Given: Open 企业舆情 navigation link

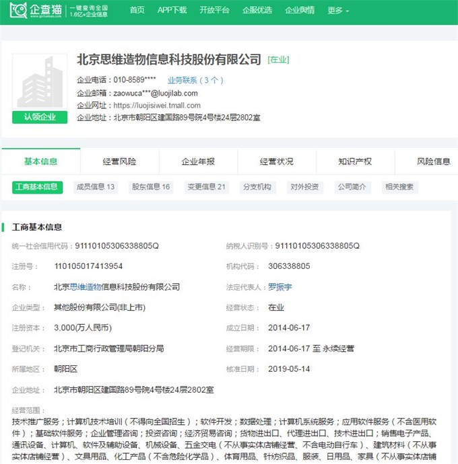Looking at the screenshot, I should 300,10.
